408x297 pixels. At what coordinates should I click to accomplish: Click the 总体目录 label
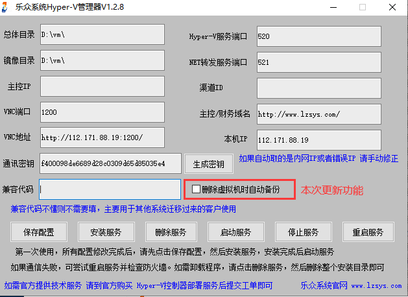point(19,34)
